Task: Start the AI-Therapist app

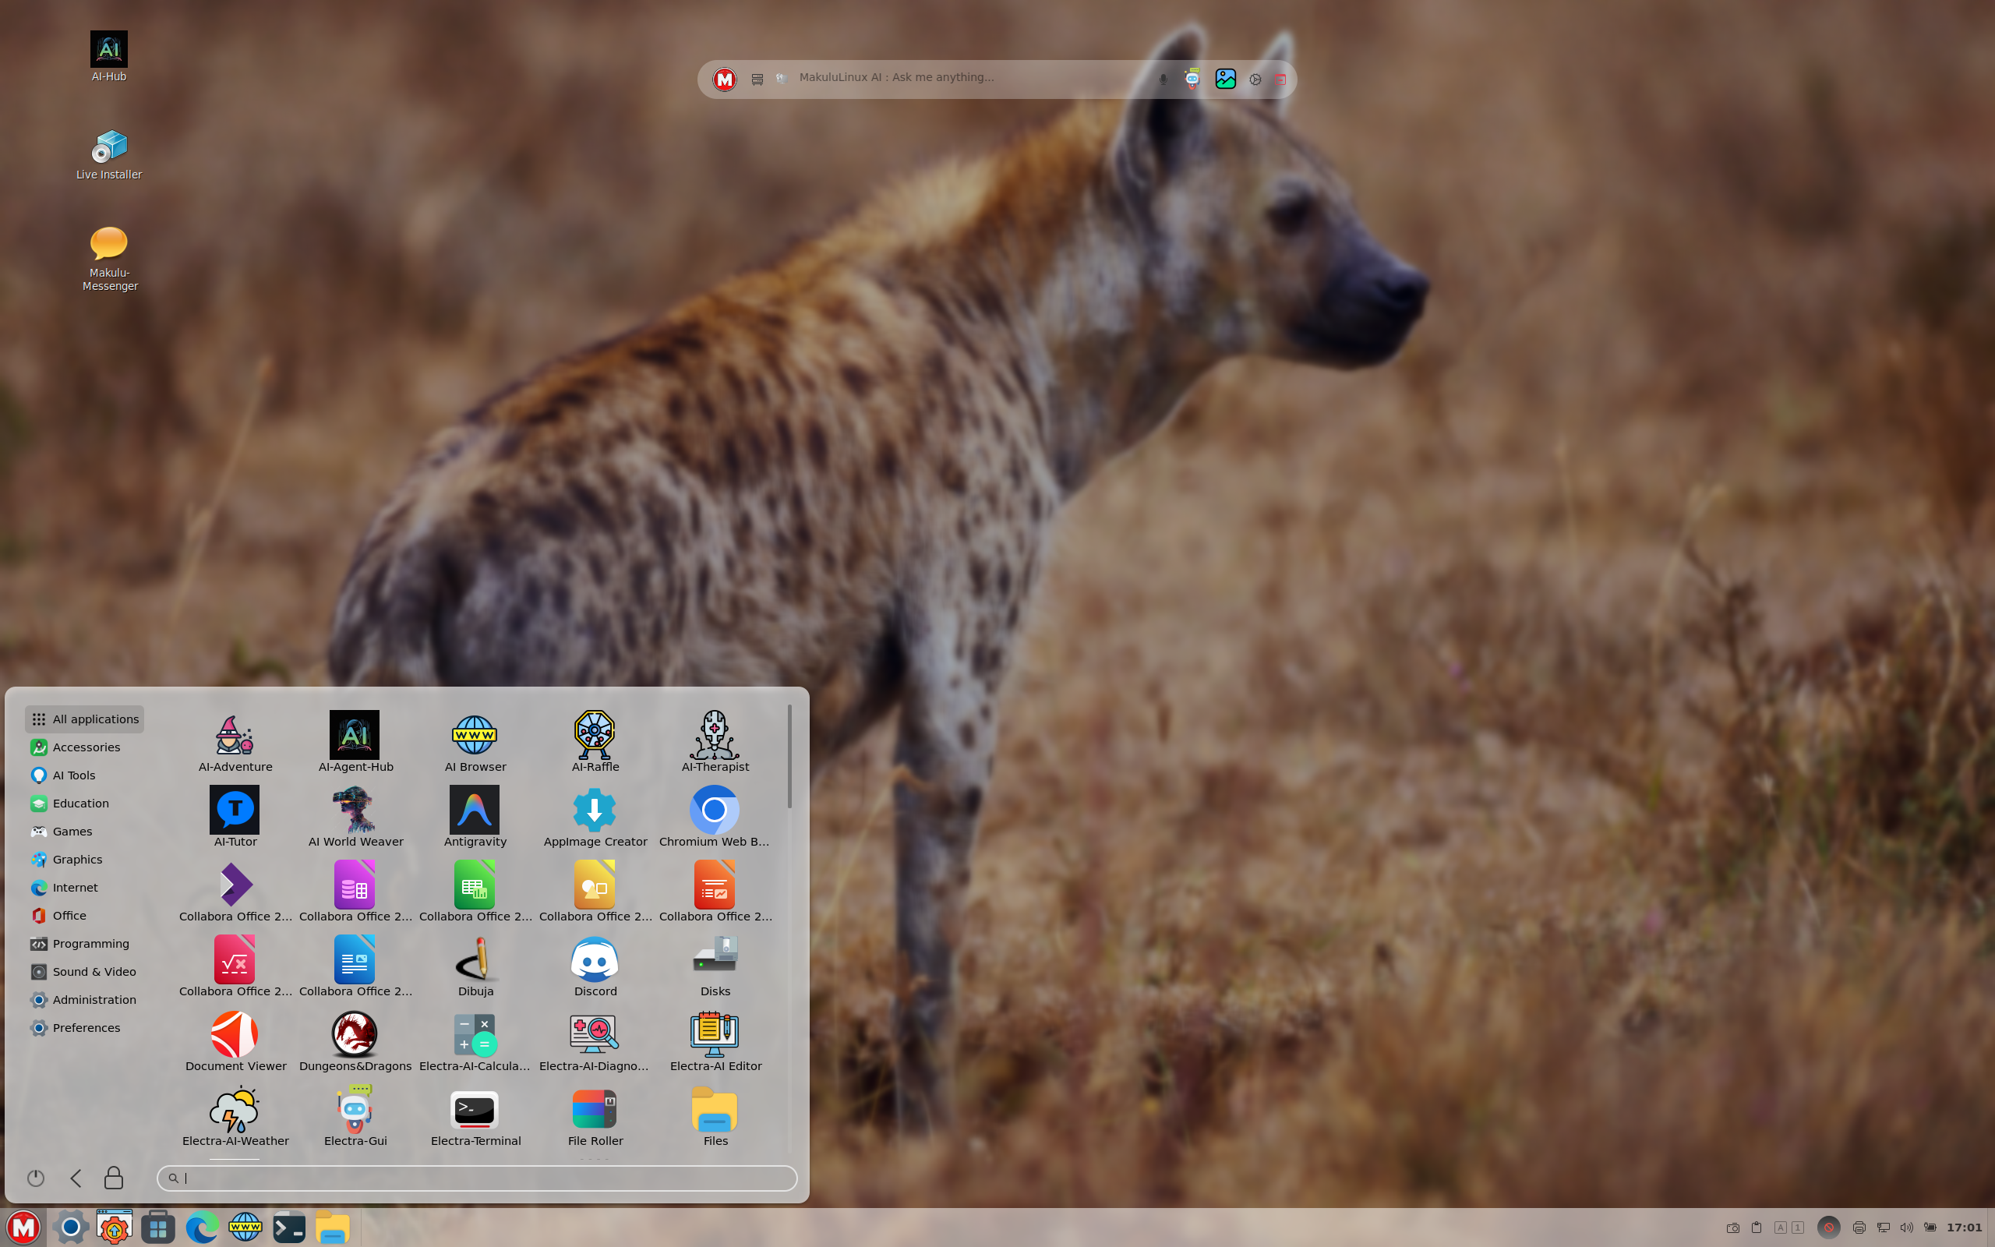Action: [715, 742]
